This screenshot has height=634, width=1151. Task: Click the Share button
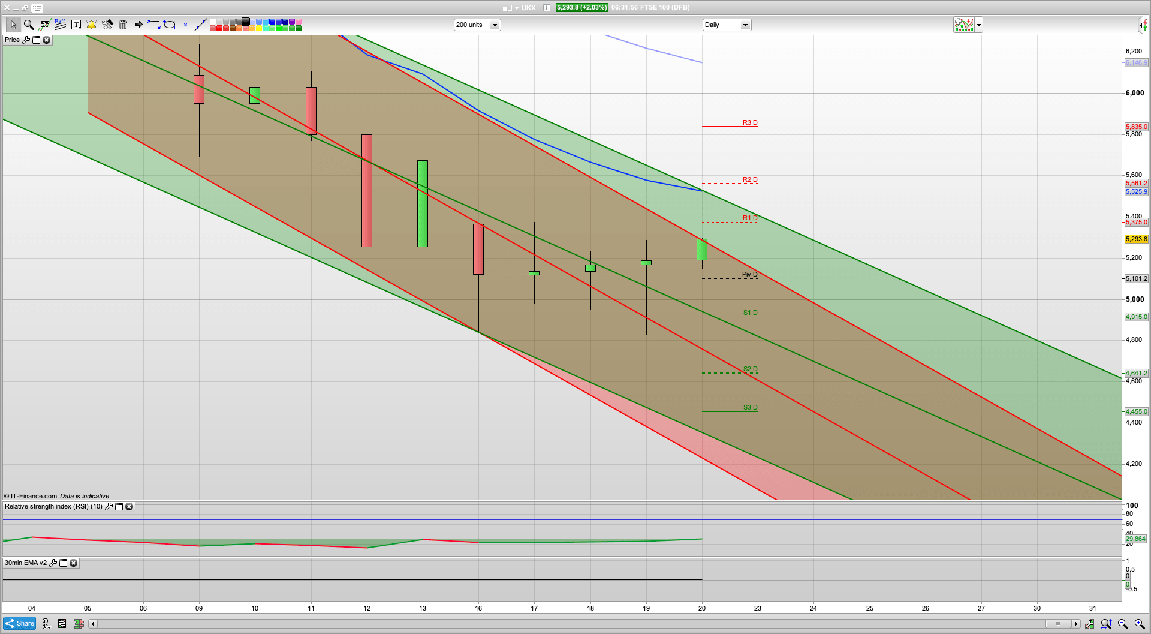(x=19, y=624)
